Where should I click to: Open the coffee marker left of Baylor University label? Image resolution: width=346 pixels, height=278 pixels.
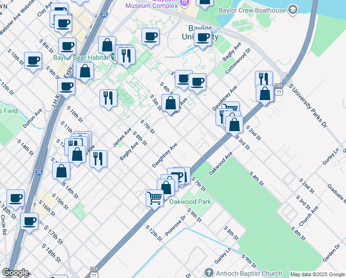pyautogui.click(x=150, y=36)
